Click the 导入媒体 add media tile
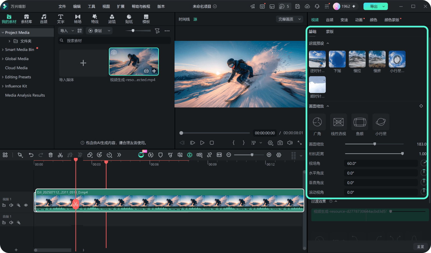 [x=83, y=63]
